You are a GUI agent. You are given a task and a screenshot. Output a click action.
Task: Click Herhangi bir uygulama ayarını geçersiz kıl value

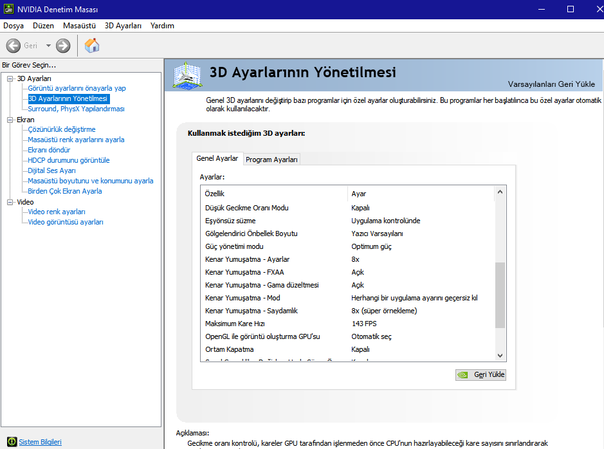pos(414,298)
